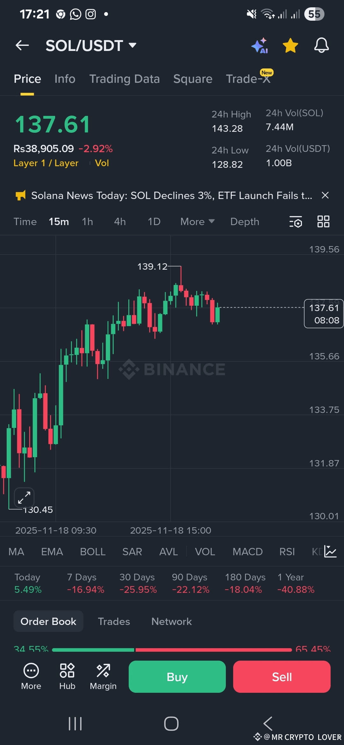Enable the VOL indicator
344x745 pixels.
click(x=205, y=552)
